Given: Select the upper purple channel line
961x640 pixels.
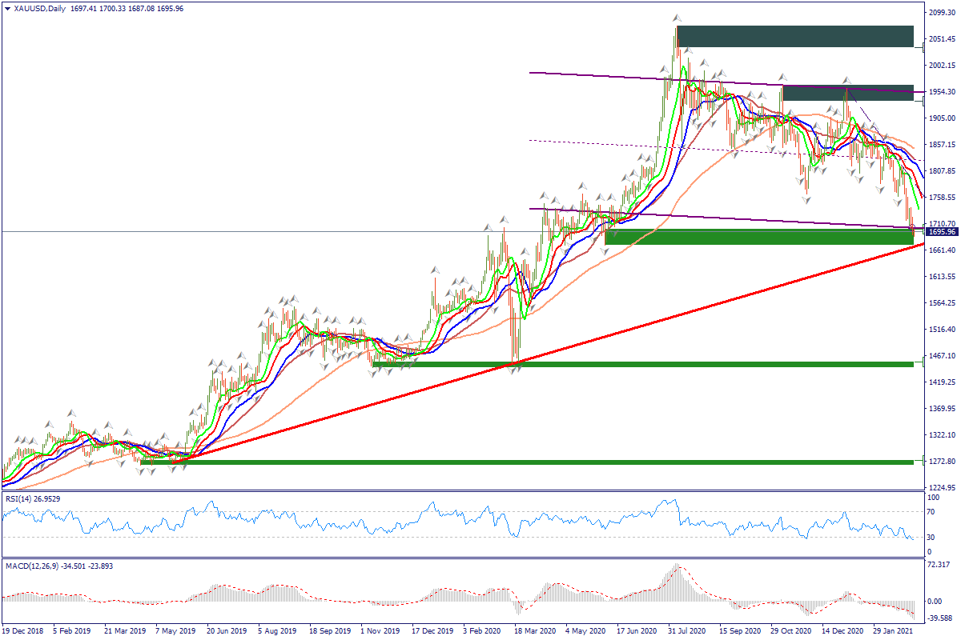Looking at the screenshot, I should coord(641,77).
